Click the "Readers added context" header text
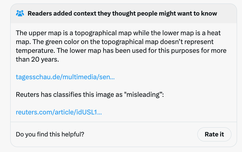This screenshot has height=152, width=242. click(122, 13)
